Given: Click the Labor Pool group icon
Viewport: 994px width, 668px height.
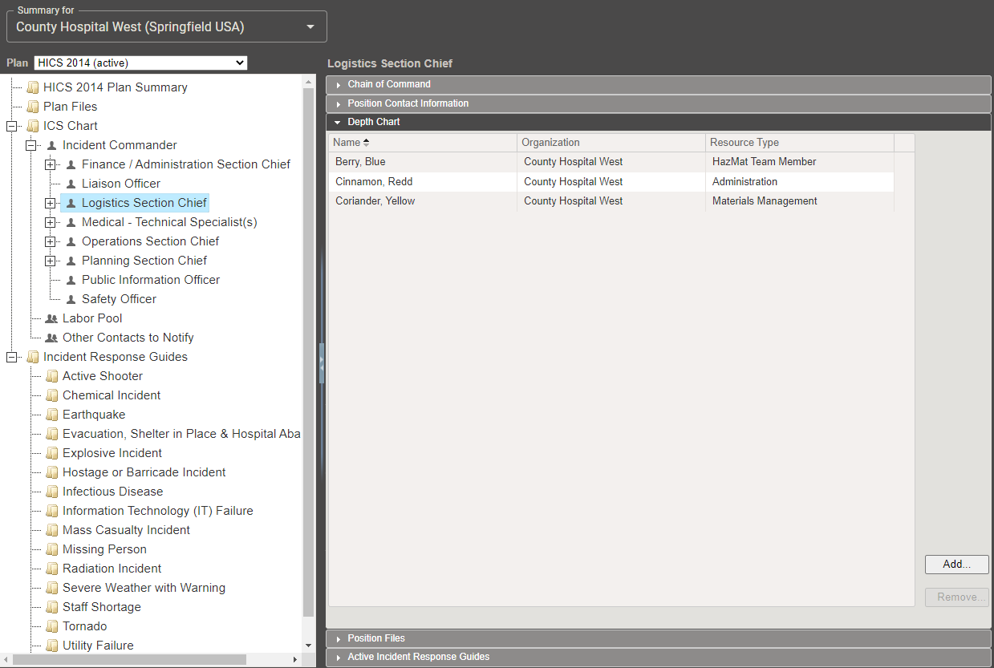Looking at the screenshot, I should tap(51, 318).
